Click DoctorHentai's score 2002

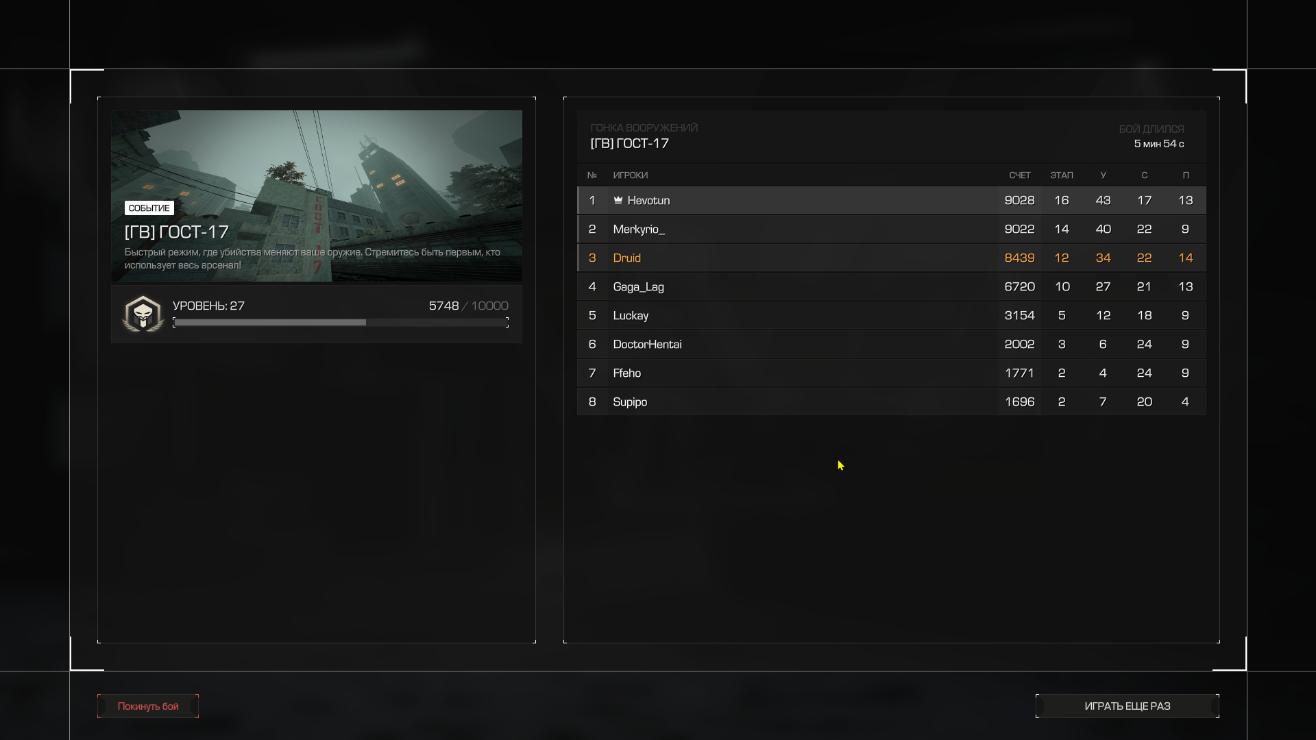(1020, 344)
